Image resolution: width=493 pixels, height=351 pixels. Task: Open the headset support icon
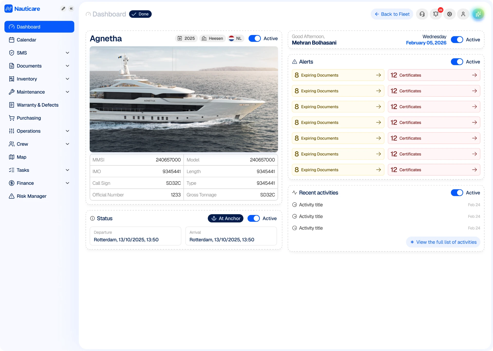coord(422,14)
